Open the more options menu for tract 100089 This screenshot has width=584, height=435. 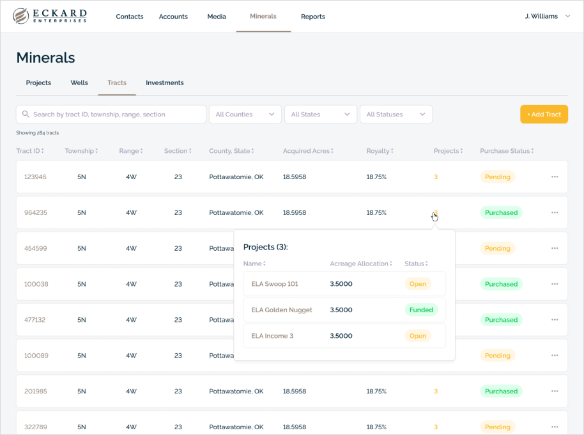click(555, 356)
